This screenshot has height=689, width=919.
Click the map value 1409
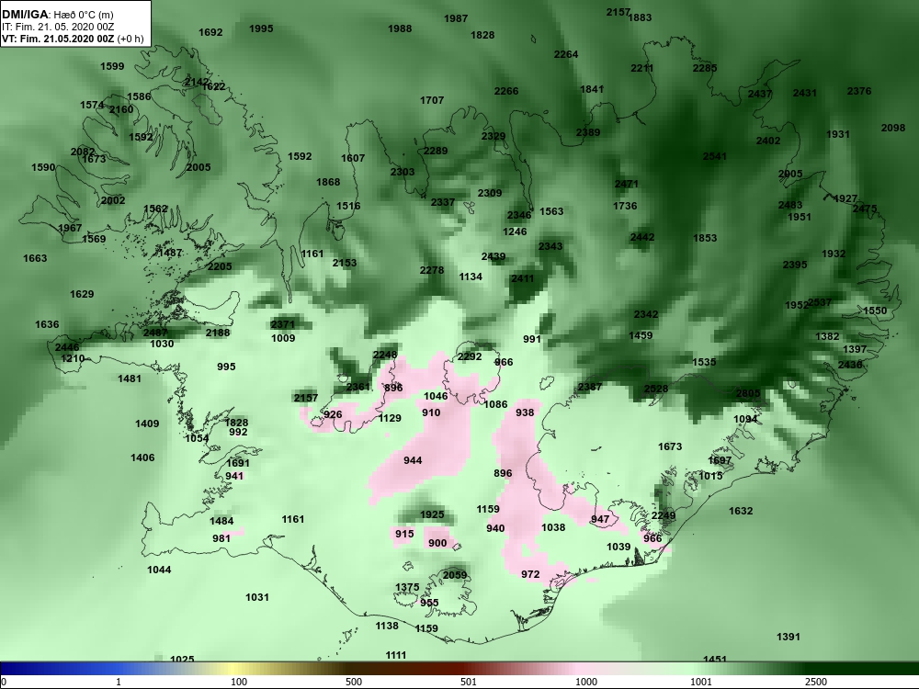click(x=147, y=424)
